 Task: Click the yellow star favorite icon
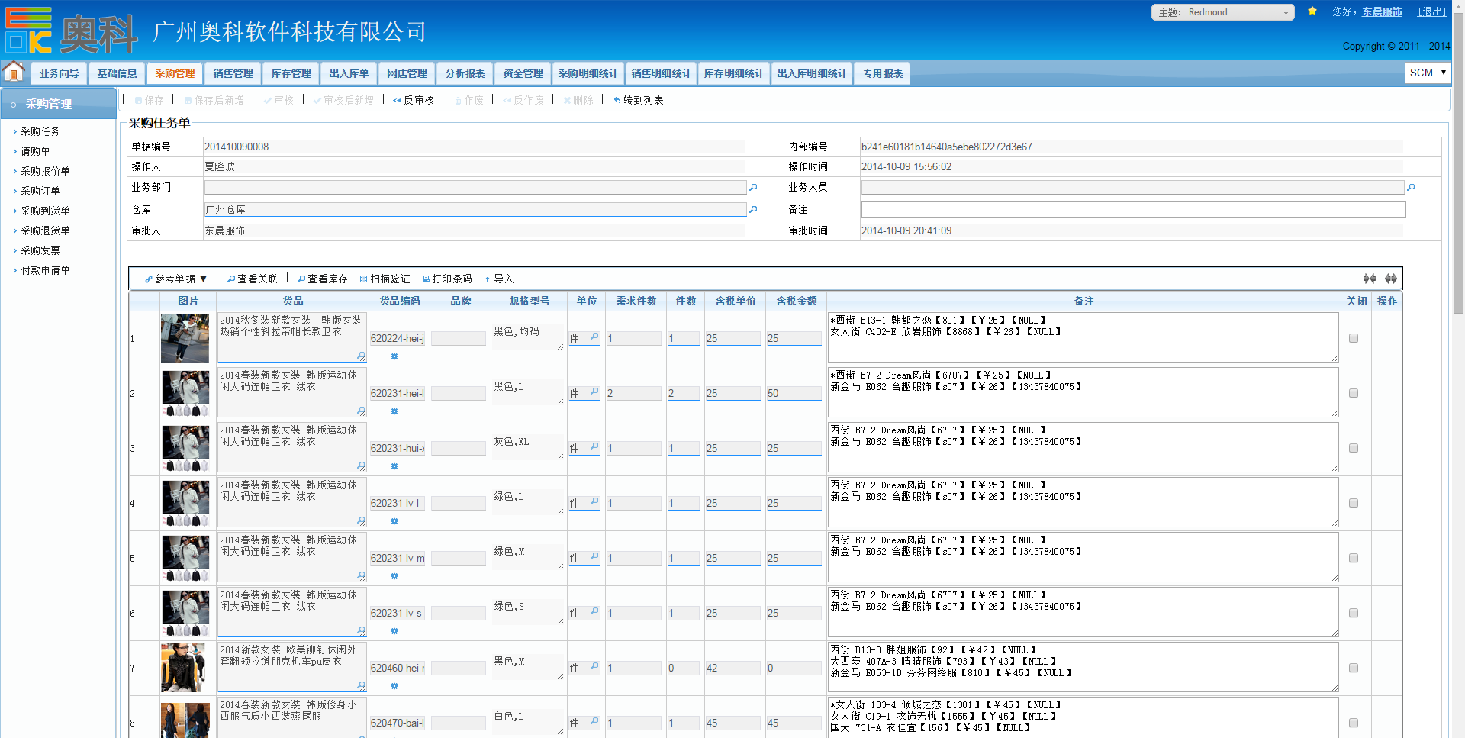(x=1312, y=11)
